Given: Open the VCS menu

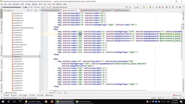Looking at the screenshot, I should [x=54, y=4].
